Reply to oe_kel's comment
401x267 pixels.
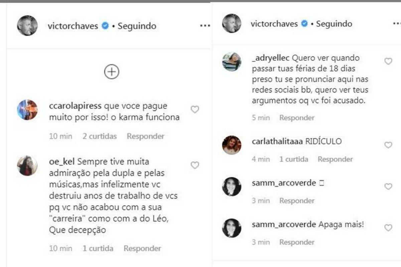tap(142, 248)
